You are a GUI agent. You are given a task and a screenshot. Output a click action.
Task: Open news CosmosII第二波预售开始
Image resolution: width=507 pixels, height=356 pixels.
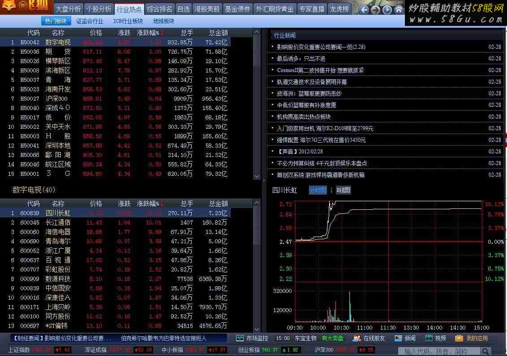pos(320,70)
